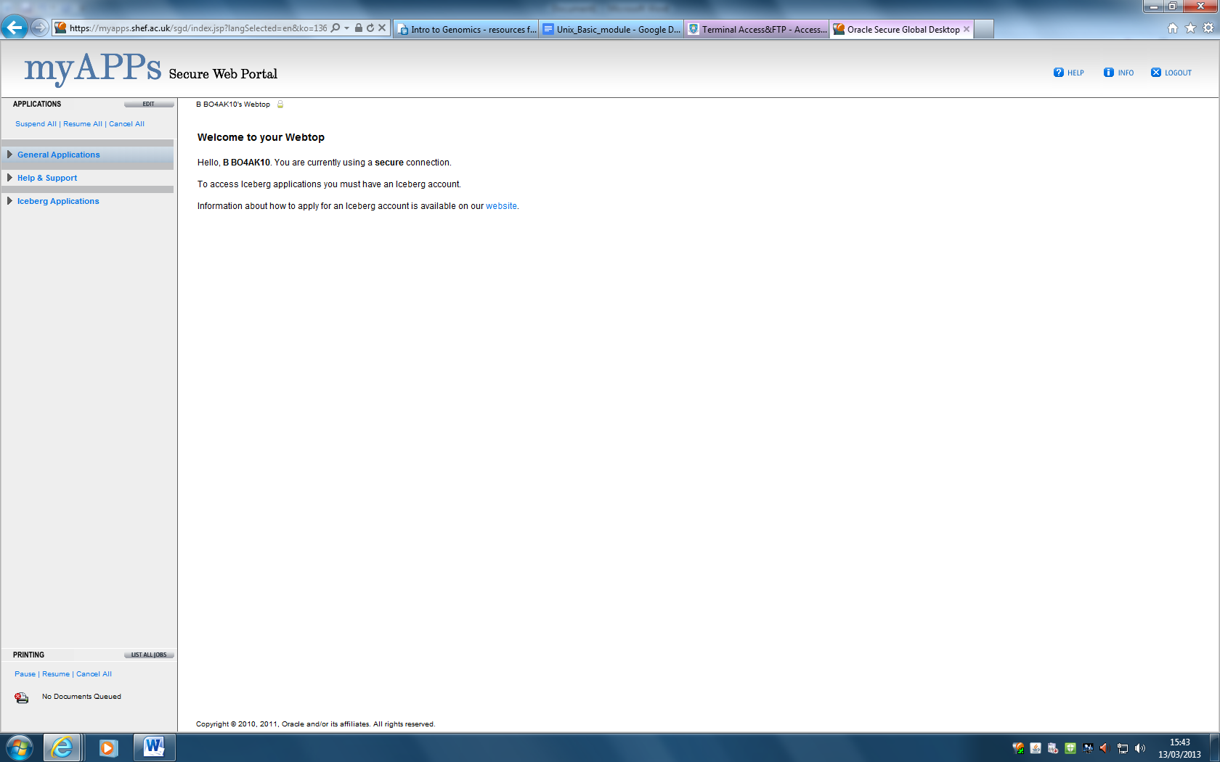Click the Suspend All link

pyautogui.click(x=36, y=124)
